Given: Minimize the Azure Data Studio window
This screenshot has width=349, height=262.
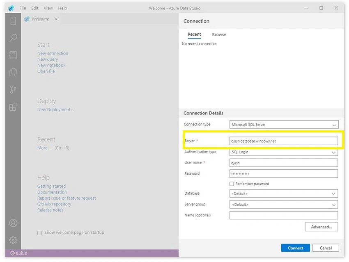Looking at the screenshot, I should (x=306, y=8).
